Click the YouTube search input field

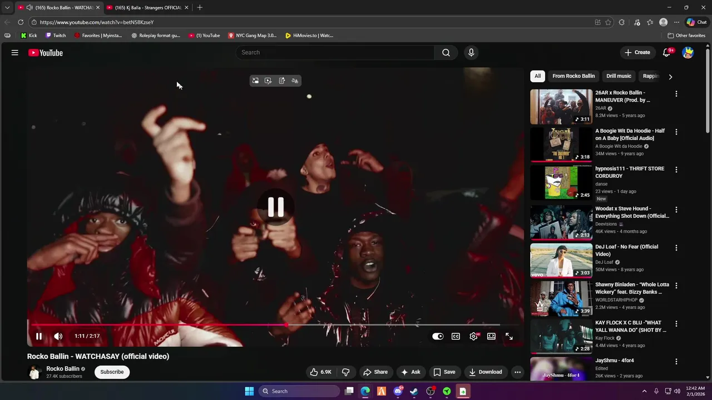[x=335, y=52]
